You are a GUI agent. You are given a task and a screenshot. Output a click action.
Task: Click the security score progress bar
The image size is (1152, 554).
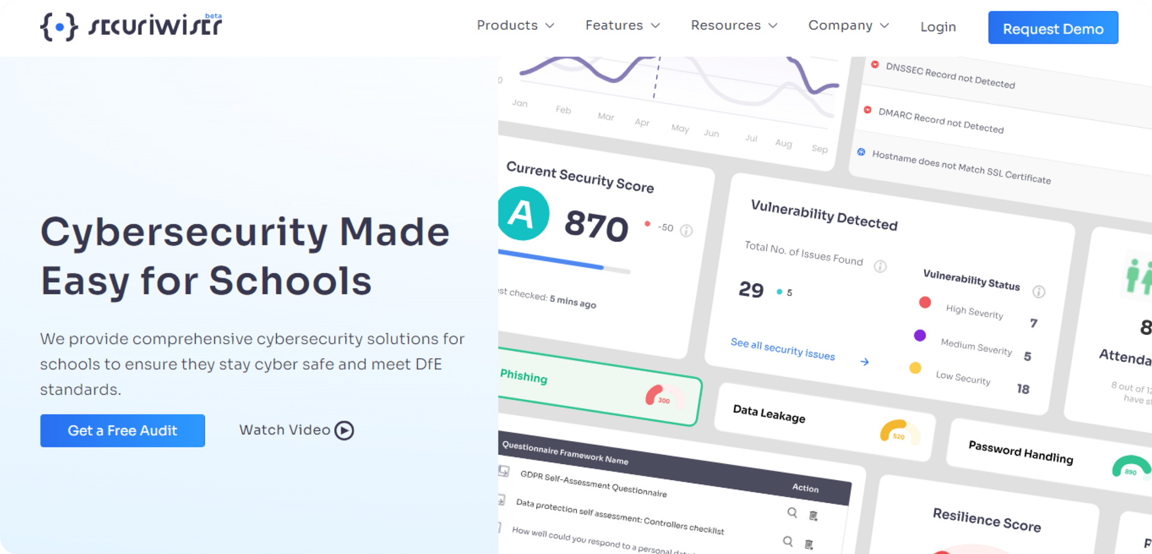tap(564, 262)
